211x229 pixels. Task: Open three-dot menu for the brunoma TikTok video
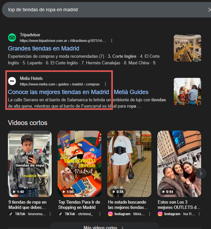pyautogui.click(x=50, y=214)
